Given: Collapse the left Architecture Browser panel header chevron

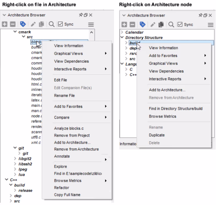Looking at the screenshot, I should coord(4,15).
